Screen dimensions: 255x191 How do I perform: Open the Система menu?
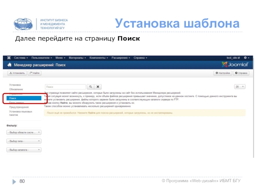pos(21,58)
